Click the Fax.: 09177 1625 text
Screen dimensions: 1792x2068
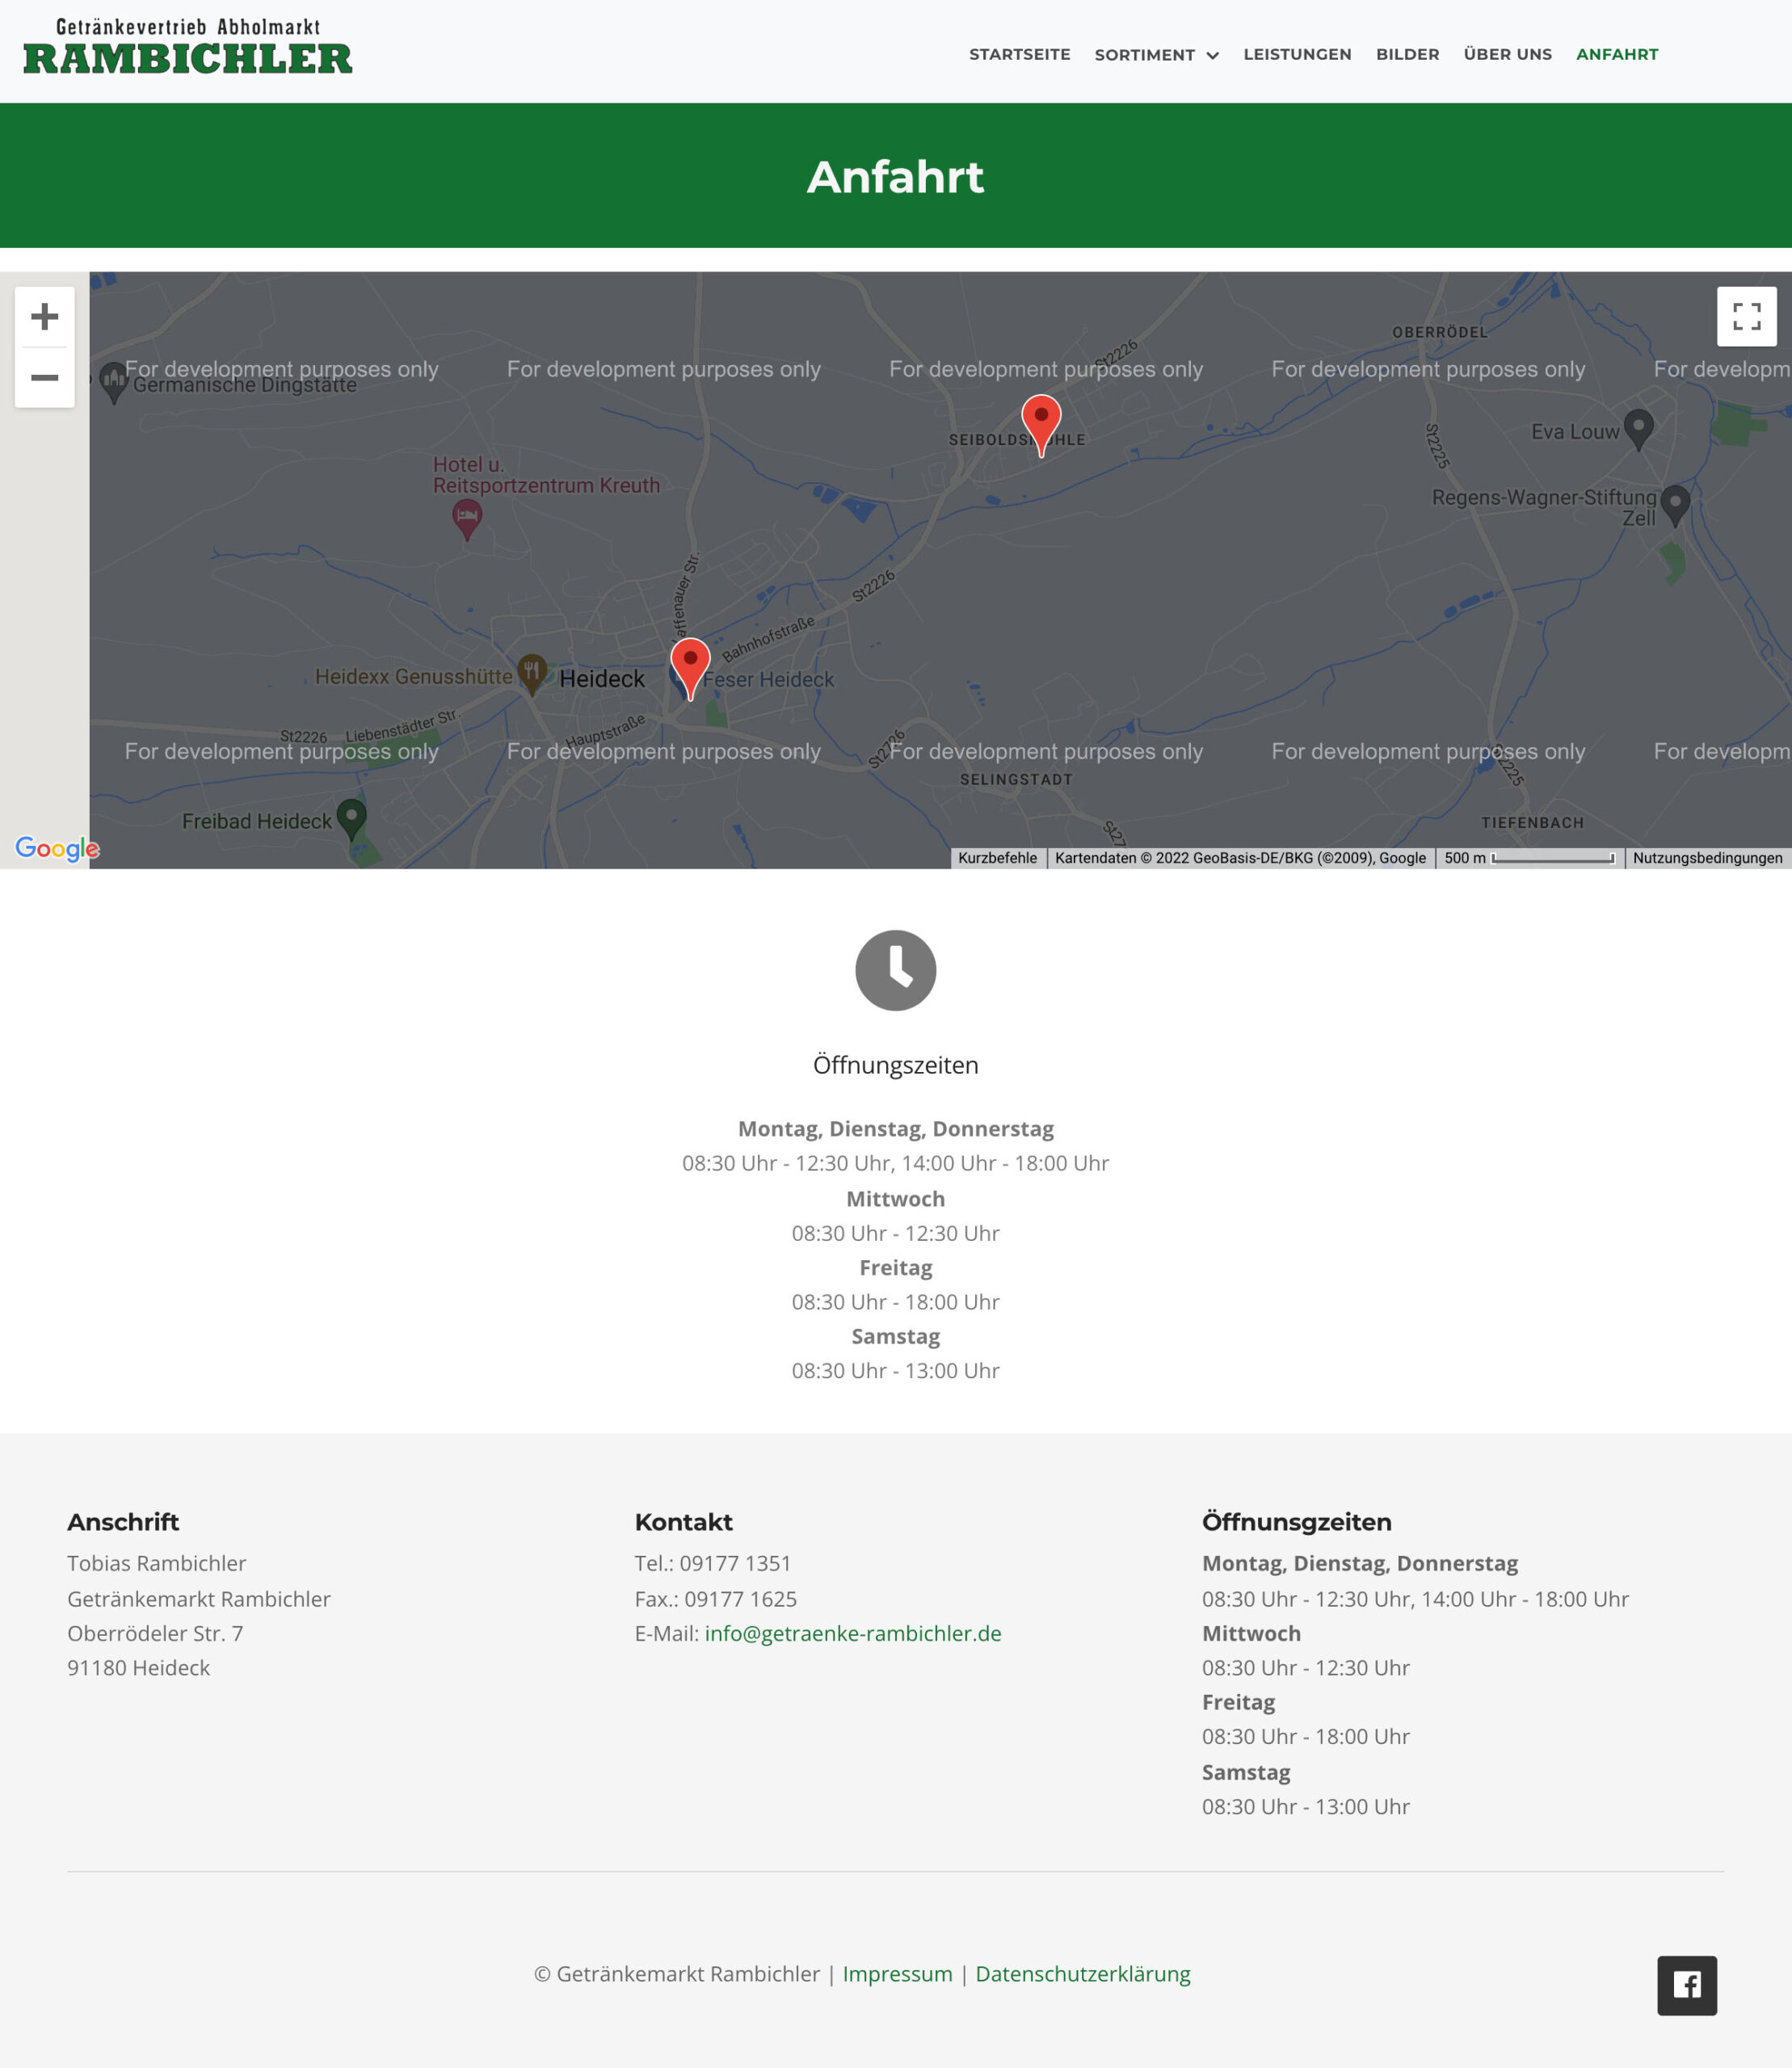pyautogui.click(x=716, y=1599)
